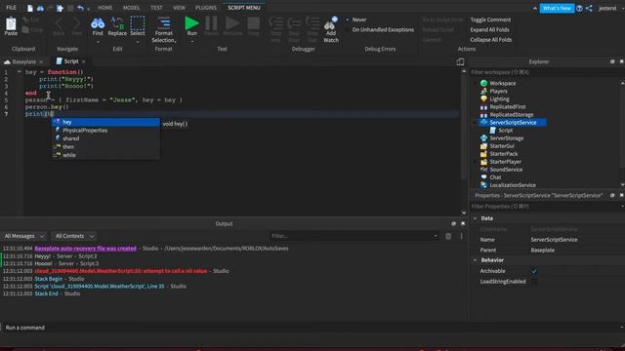Click Collapse All Folds action

coord(490,40)
